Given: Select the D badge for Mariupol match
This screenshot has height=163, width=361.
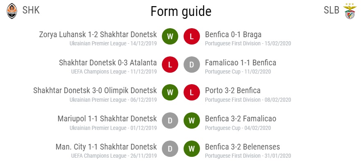Looking at the screenshot, I should [x=170, y=121].
